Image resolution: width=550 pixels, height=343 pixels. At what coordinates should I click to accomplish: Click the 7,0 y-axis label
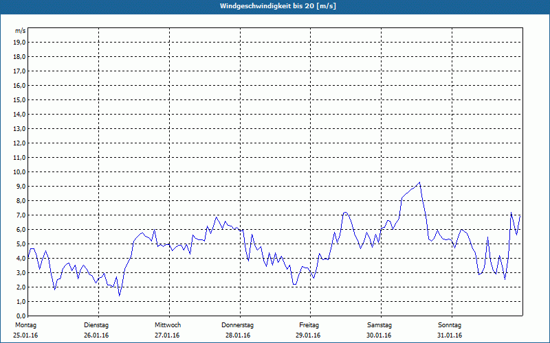pyautogui.click(x=21, y=215)
